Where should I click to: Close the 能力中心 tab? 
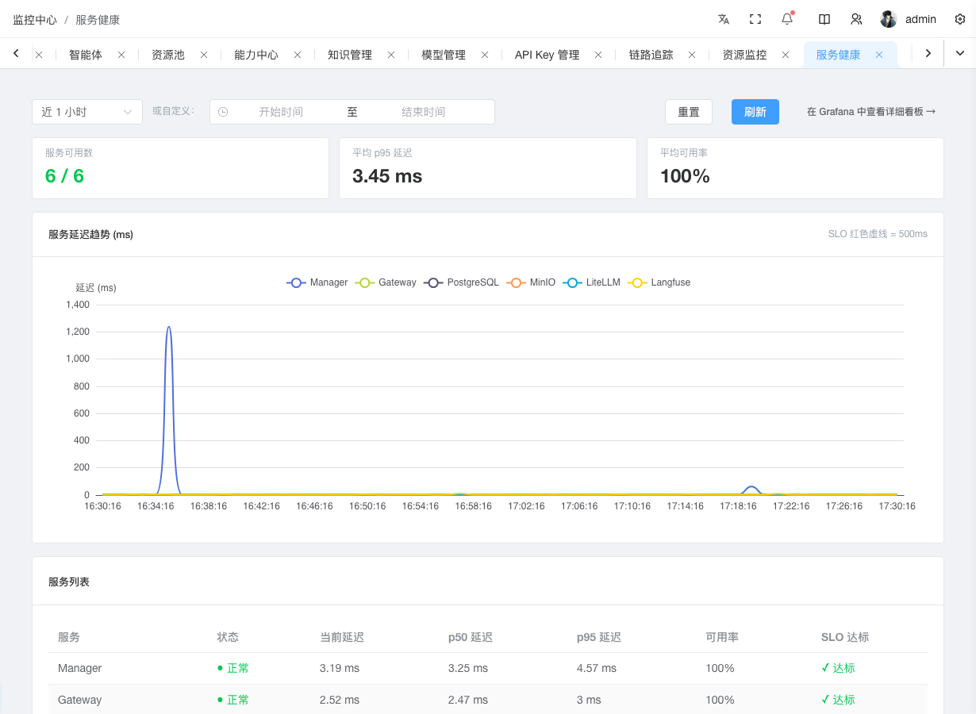pos(298,55)
